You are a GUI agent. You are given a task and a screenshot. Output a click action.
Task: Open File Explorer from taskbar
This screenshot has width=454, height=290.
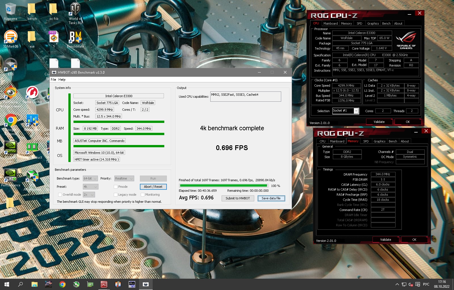click(34, 284)
